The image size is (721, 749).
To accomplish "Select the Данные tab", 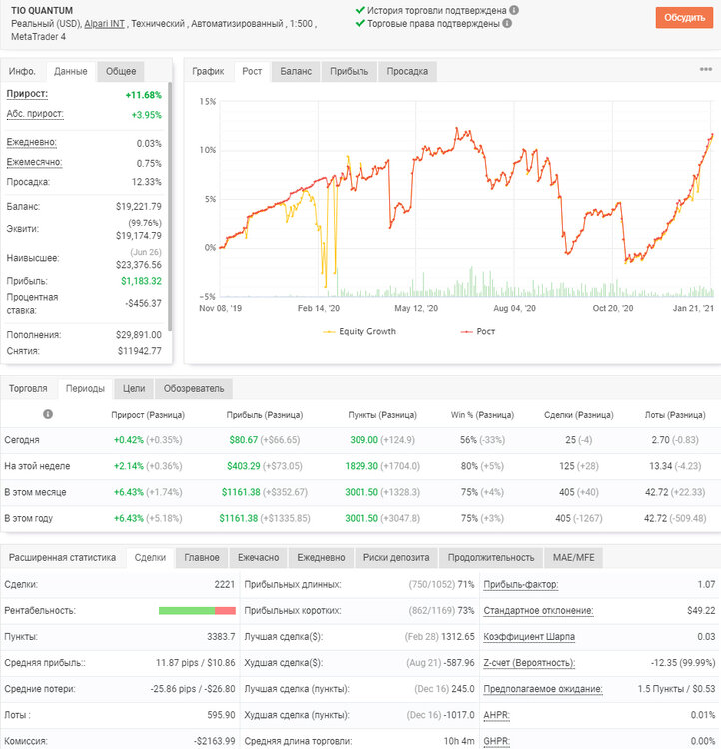I will point(71,71).
